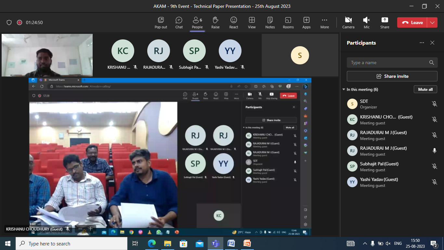
Task: Click the Share invite button
Action: [392, 76]
